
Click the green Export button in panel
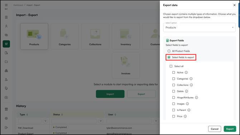[x=230, y=129]
